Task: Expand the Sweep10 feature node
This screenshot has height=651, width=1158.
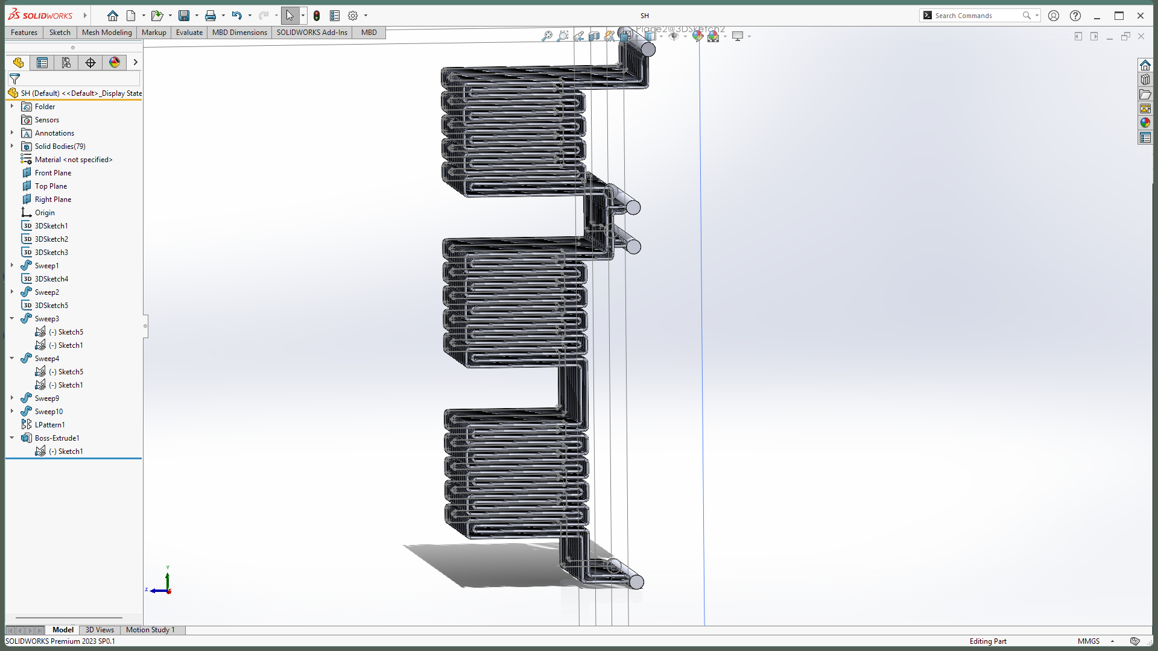Action: pos(12,411)
